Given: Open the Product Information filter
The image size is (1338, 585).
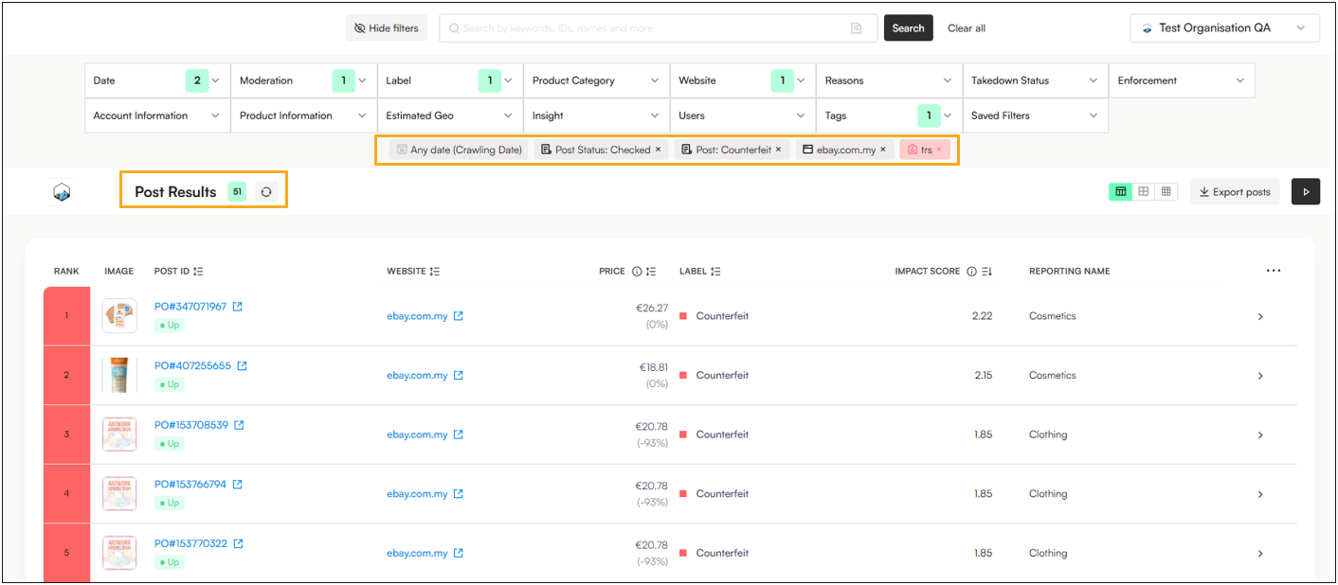Looking at the screenshot, I should [304, 115].
